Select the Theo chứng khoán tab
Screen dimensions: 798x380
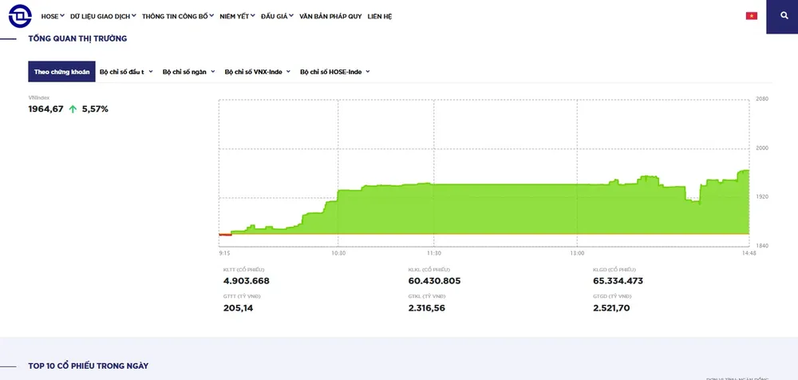(x=61, y=72)
